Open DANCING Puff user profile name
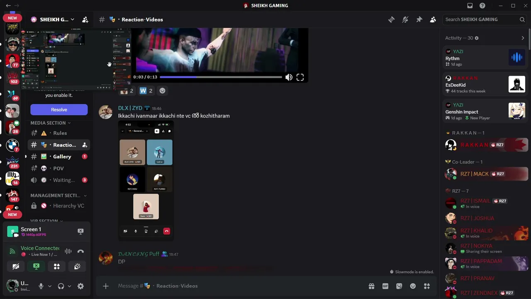The width and height of the screenshot is (531, 299). click(139, 254)
